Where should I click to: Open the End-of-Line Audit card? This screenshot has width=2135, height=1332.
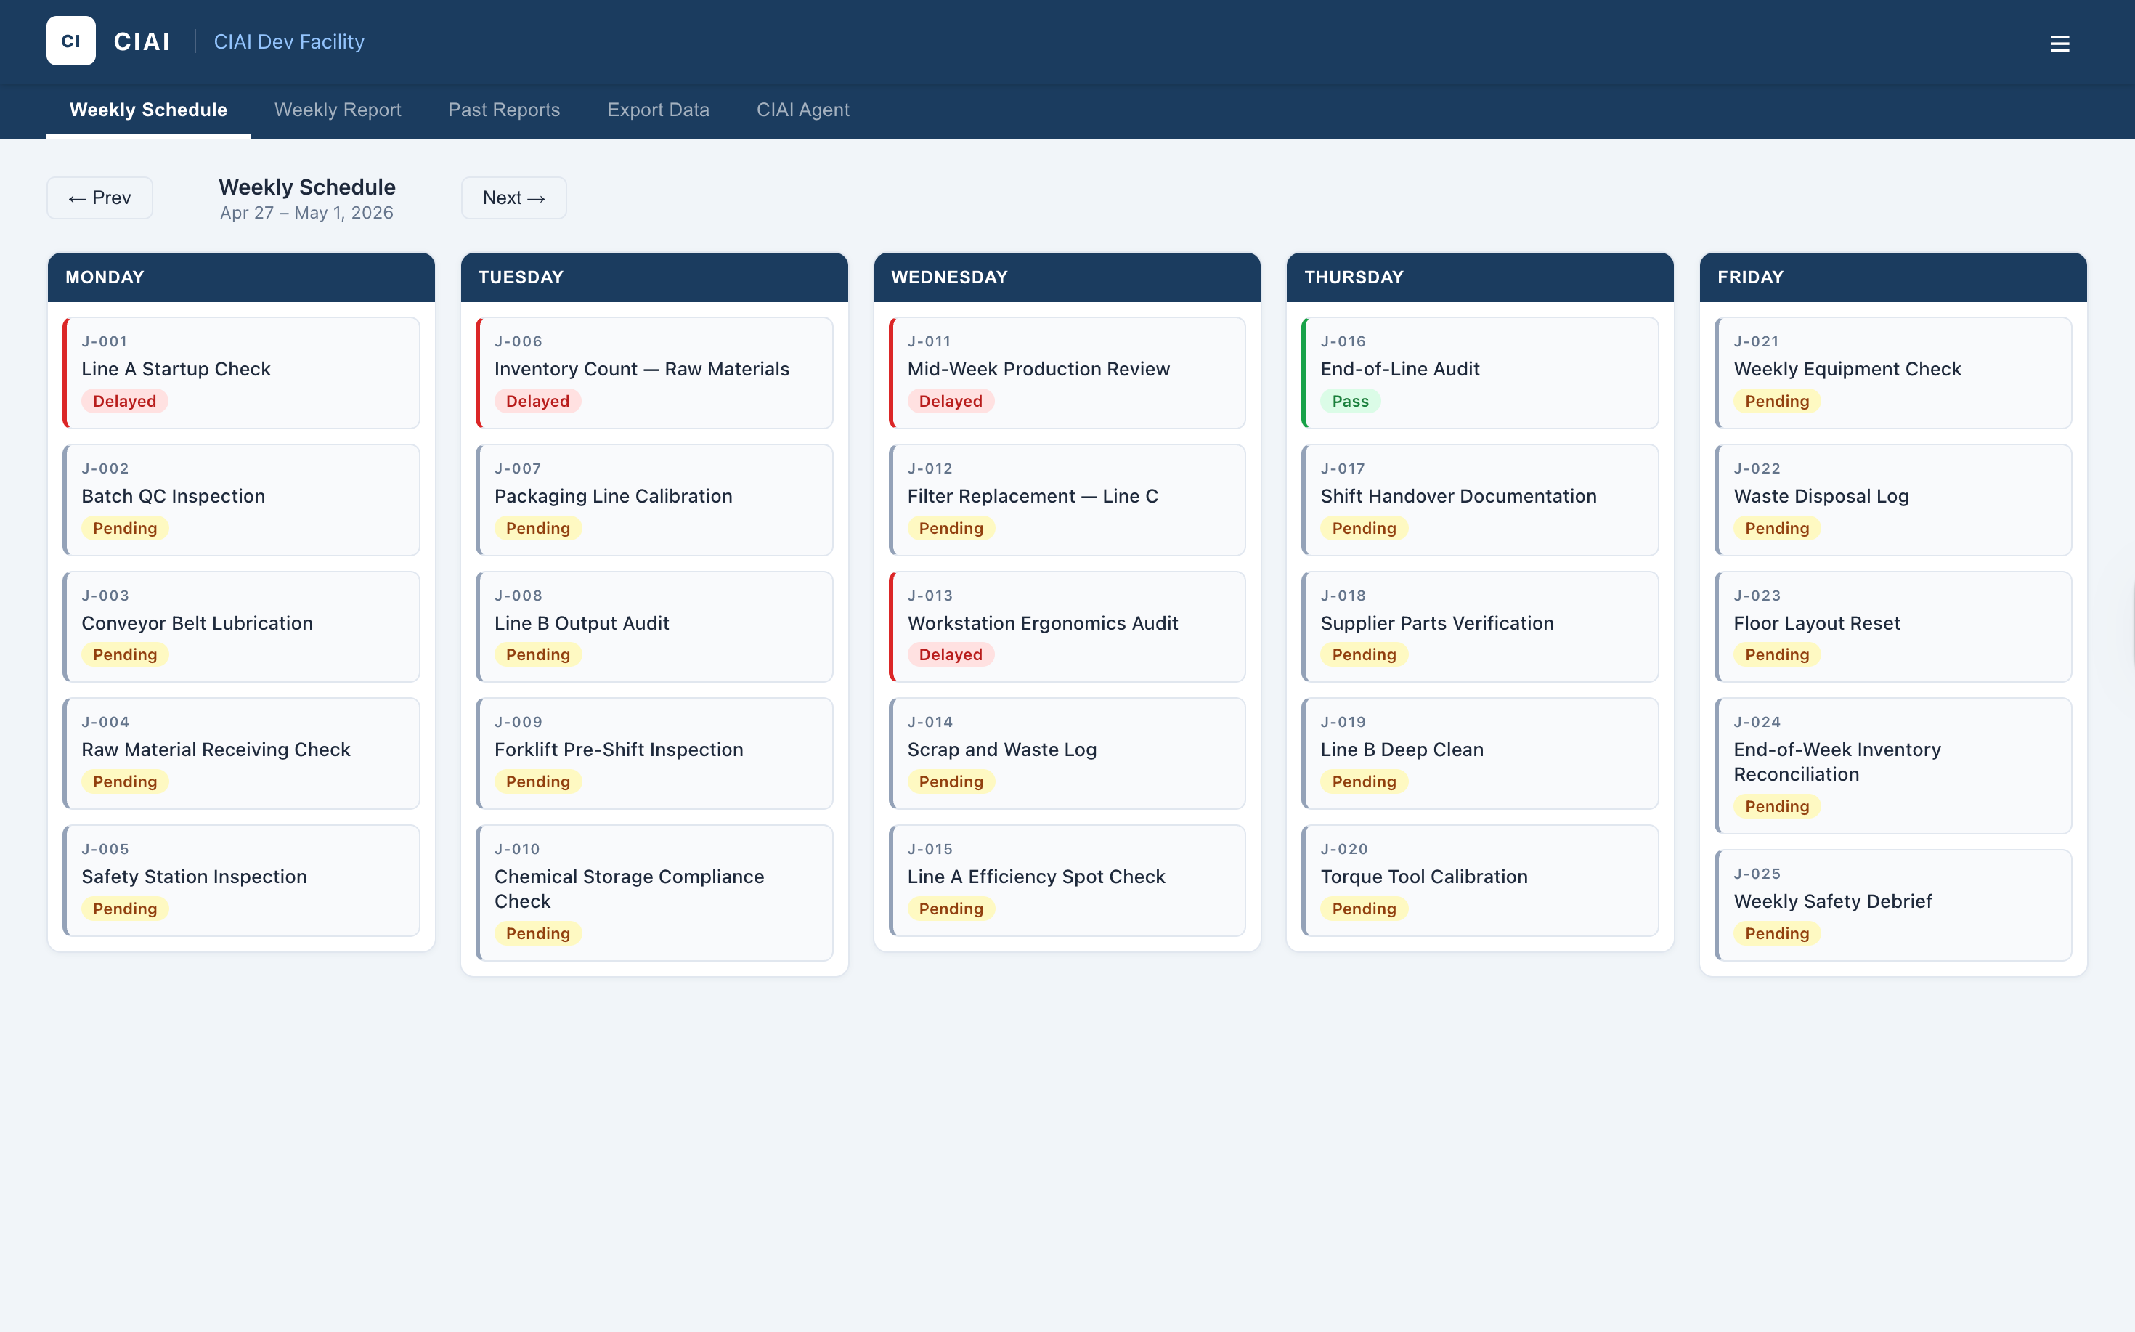[1481, 373]
